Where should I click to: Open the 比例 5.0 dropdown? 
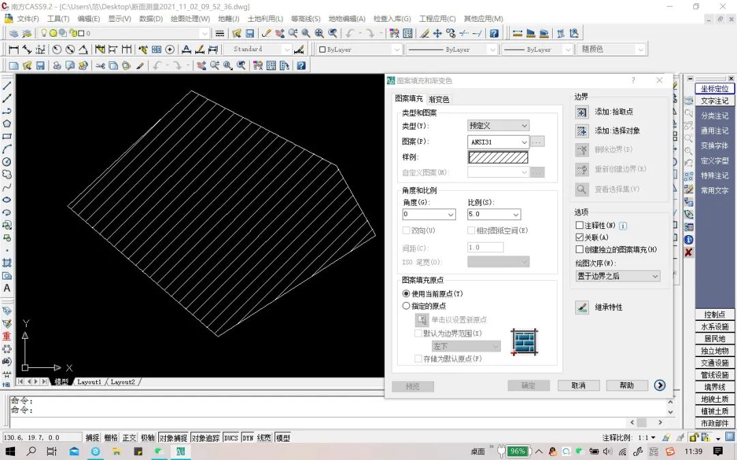494,215
